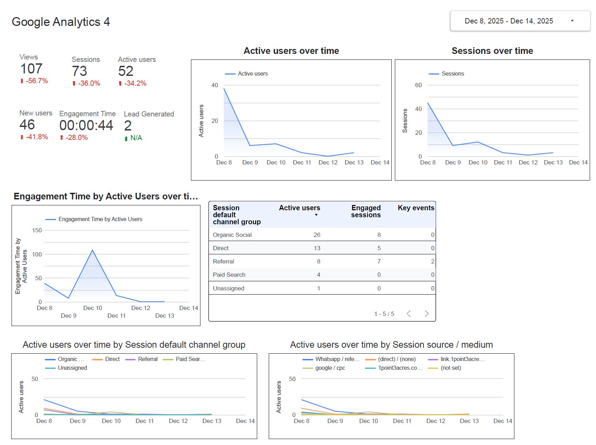
Task: Click the green increase arrow on Lead Generated
Action: (126, 138)
